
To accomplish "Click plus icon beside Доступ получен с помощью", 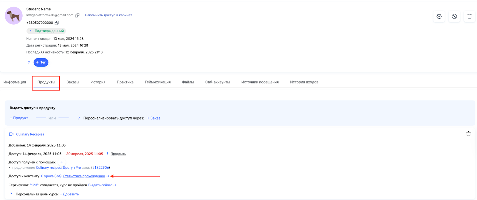I will pyautogui.click(x=62, y=162).
